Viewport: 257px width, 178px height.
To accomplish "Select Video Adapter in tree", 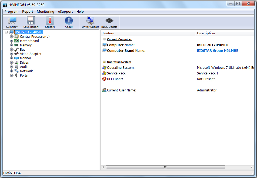I will (31, 54).
